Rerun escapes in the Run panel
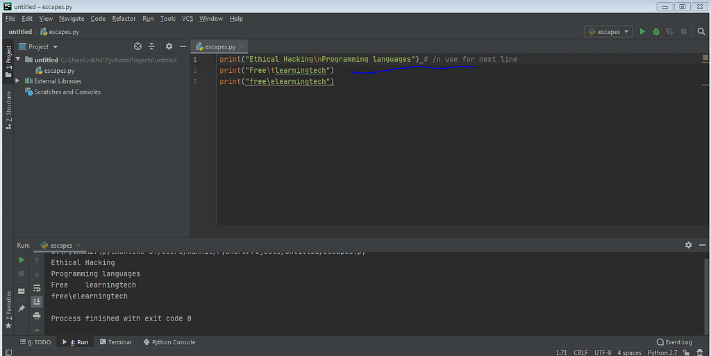The height and width of the screenshot is (356, 711). point(22,260)
